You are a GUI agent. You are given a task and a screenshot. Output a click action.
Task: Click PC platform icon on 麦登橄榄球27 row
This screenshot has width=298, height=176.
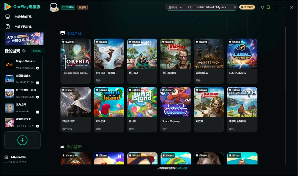[x=38, y=83]
